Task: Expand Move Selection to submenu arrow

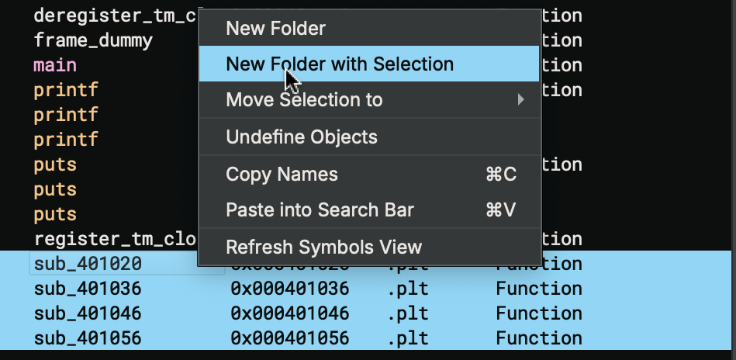Action: pyautogui.click(x=521, y=100)
